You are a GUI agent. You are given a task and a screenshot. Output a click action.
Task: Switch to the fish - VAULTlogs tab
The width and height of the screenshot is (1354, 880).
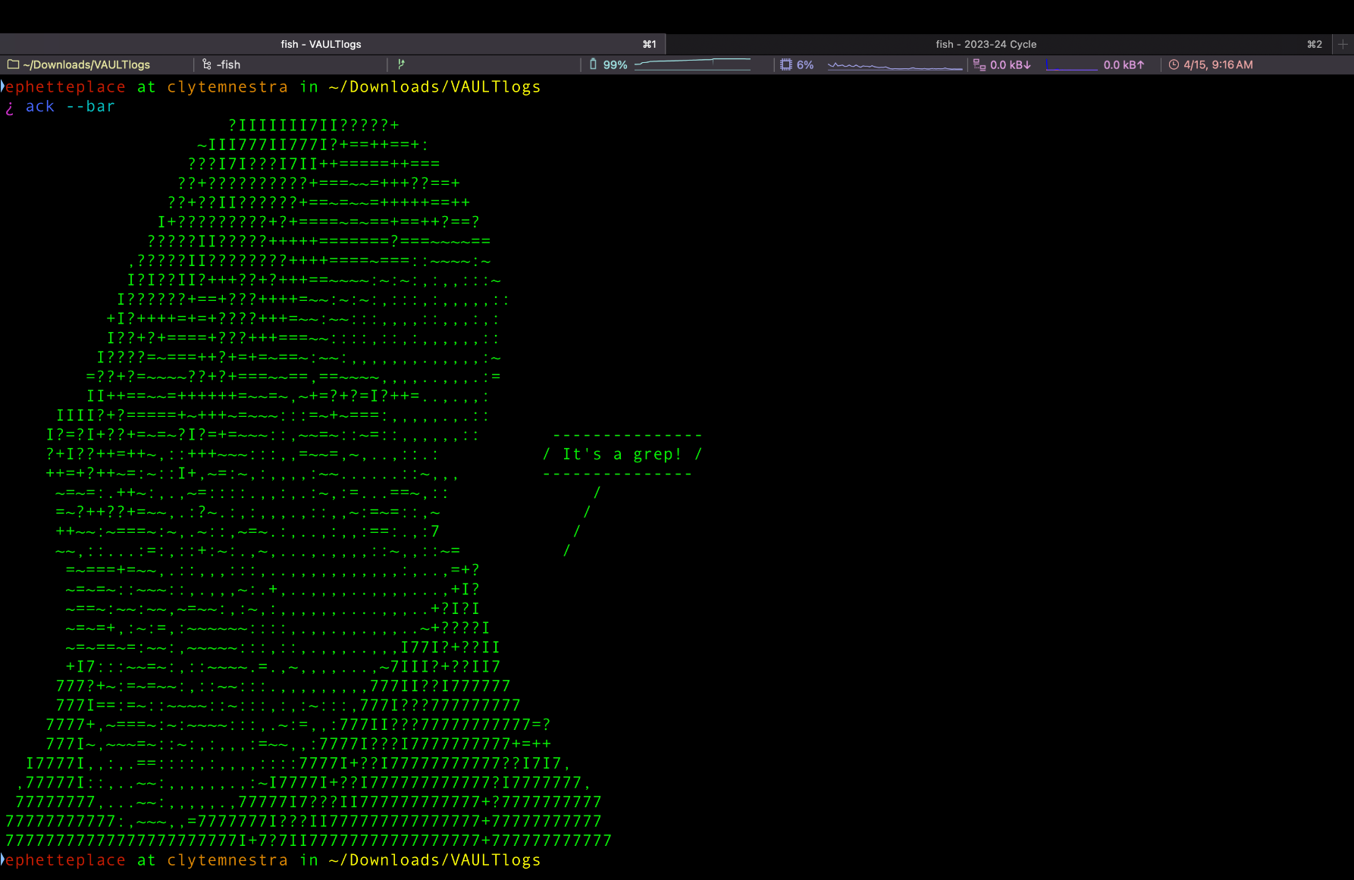click(321, 44)
